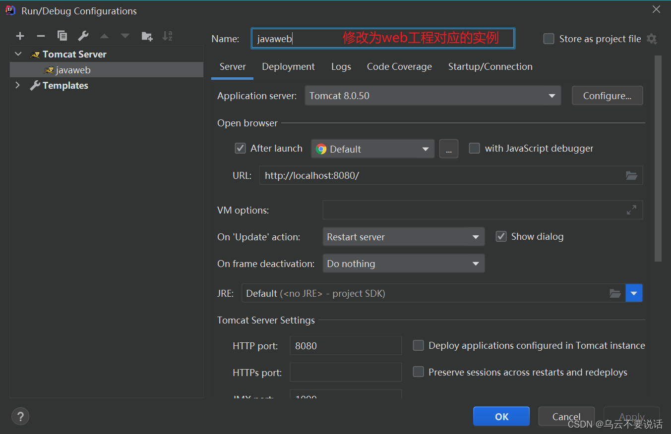
Task: Open help question mark button
Action: [x=20, y=416]
